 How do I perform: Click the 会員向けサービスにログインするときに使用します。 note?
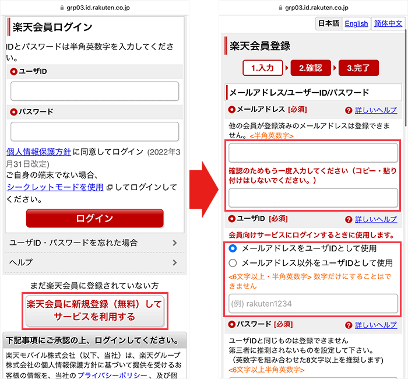(312, 235)
